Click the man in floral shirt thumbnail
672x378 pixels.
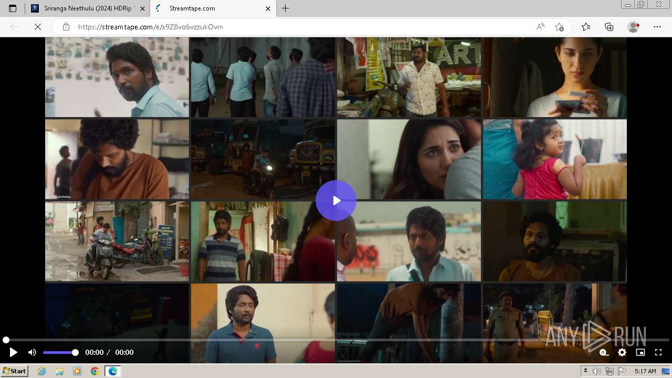[x=408, y=77]
